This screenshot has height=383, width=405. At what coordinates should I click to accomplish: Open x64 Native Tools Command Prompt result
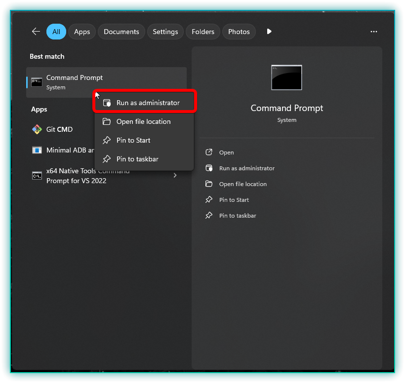point(106,176)
